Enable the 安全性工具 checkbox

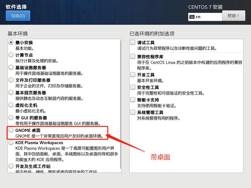tap(133, 87)
